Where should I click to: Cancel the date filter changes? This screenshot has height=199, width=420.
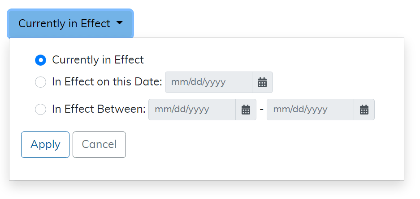click(x=99, y=144)
